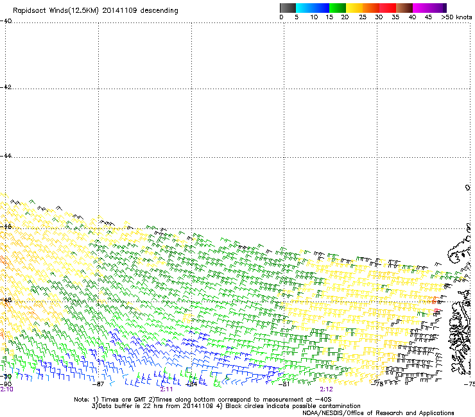Click the latitude label '-46'
The height and width of the screenshot is (417, 475).
(6, 226)
